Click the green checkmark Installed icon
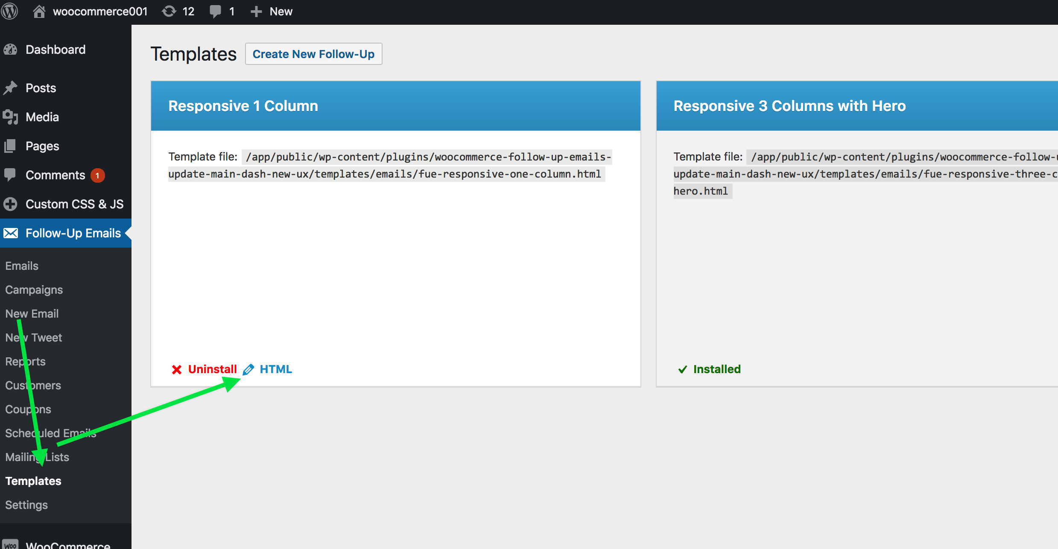 pos(683,369)
